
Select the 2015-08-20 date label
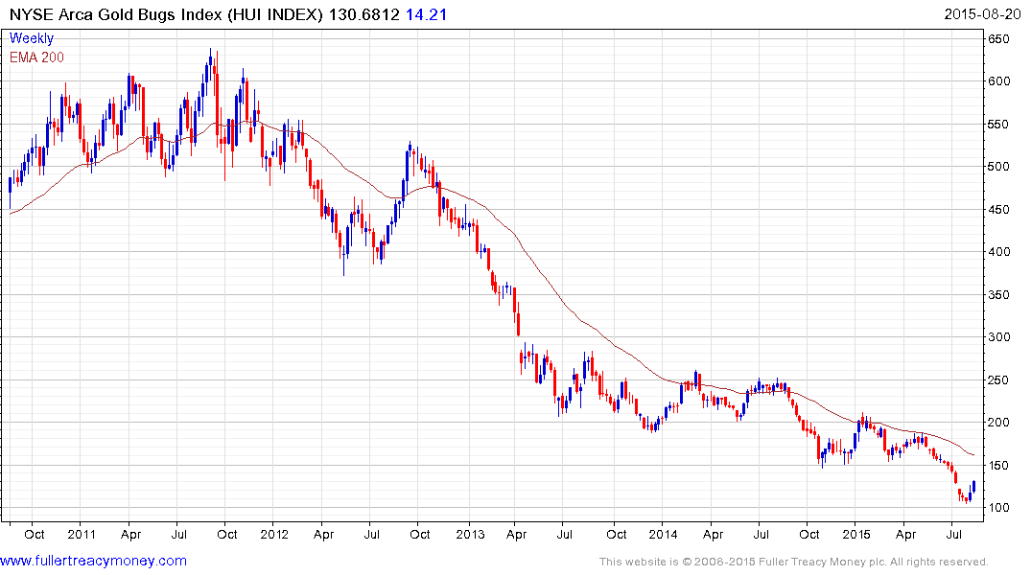coord(982,13)
